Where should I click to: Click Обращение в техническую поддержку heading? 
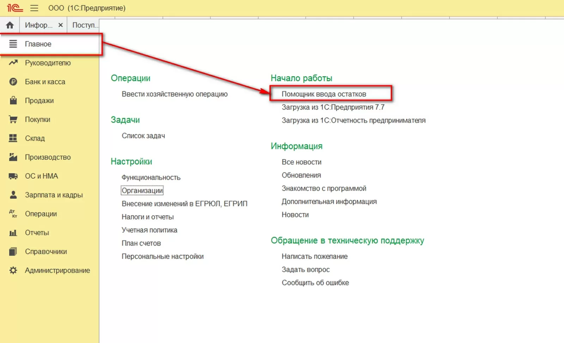pos(347,241)
